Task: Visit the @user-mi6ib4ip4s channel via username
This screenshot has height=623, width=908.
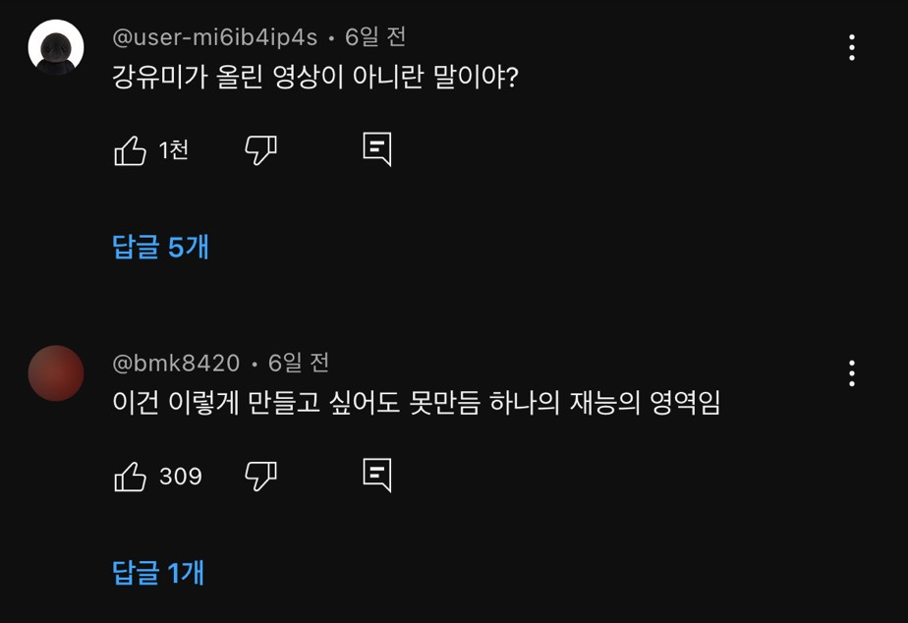Action: 215,37
